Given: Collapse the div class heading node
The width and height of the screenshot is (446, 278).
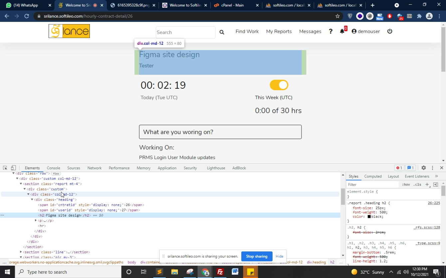Looking at the screenshot, I should 32,200.
